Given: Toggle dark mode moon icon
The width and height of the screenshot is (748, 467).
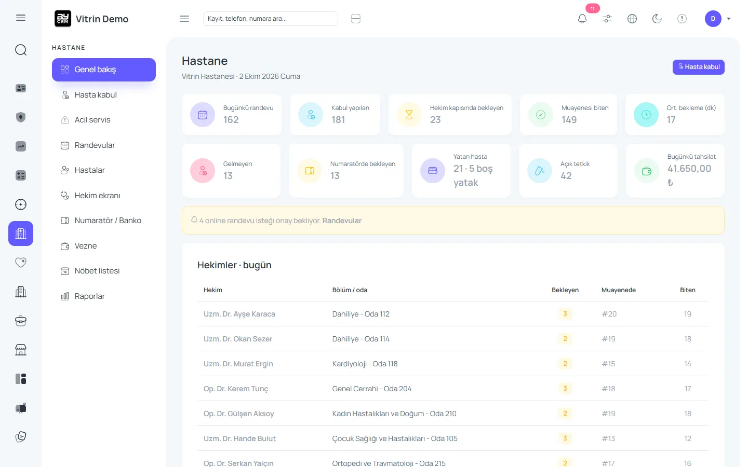Looking at the screenshot, I should coord(657,19).
